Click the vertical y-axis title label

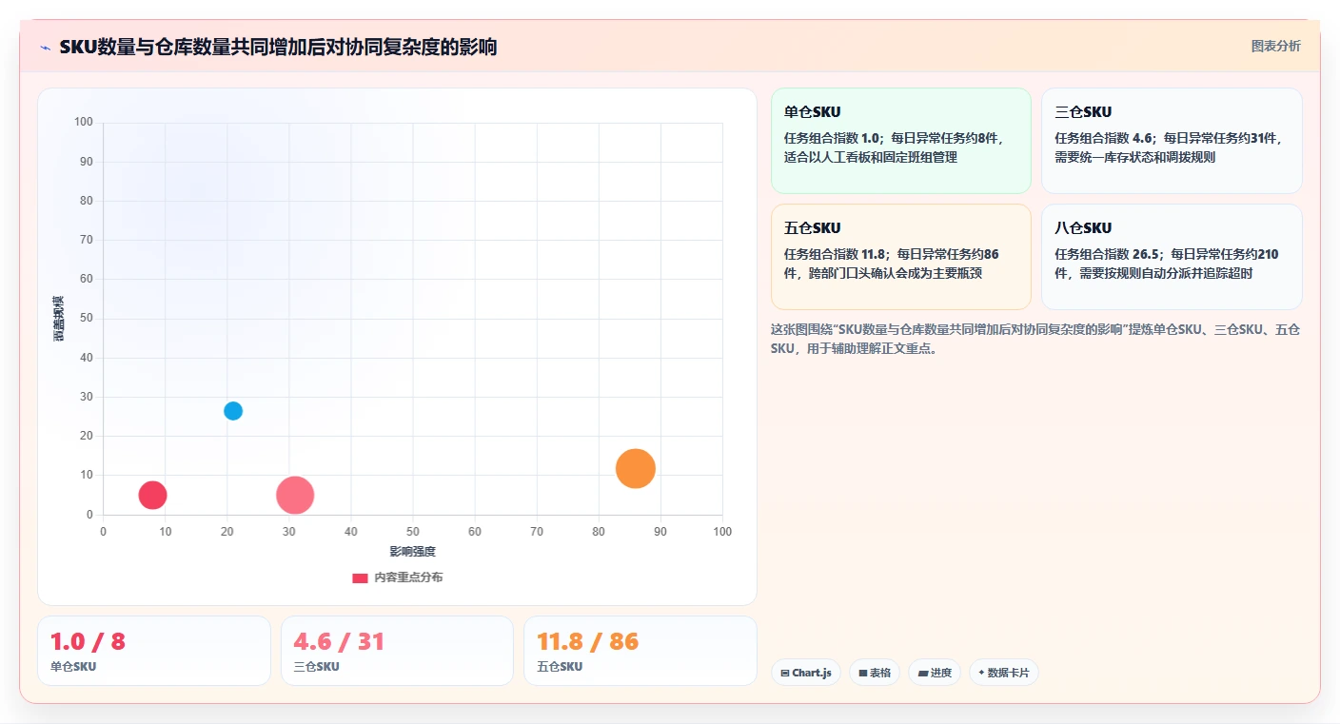click(59, 319)
